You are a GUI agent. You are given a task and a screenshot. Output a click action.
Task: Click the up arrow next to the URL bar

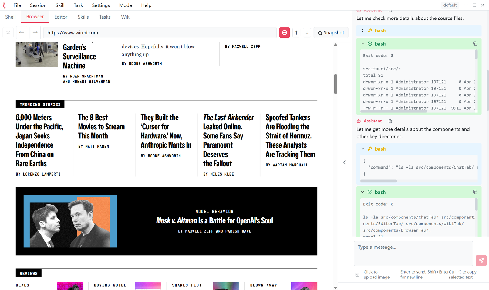(x=296, y=32)
